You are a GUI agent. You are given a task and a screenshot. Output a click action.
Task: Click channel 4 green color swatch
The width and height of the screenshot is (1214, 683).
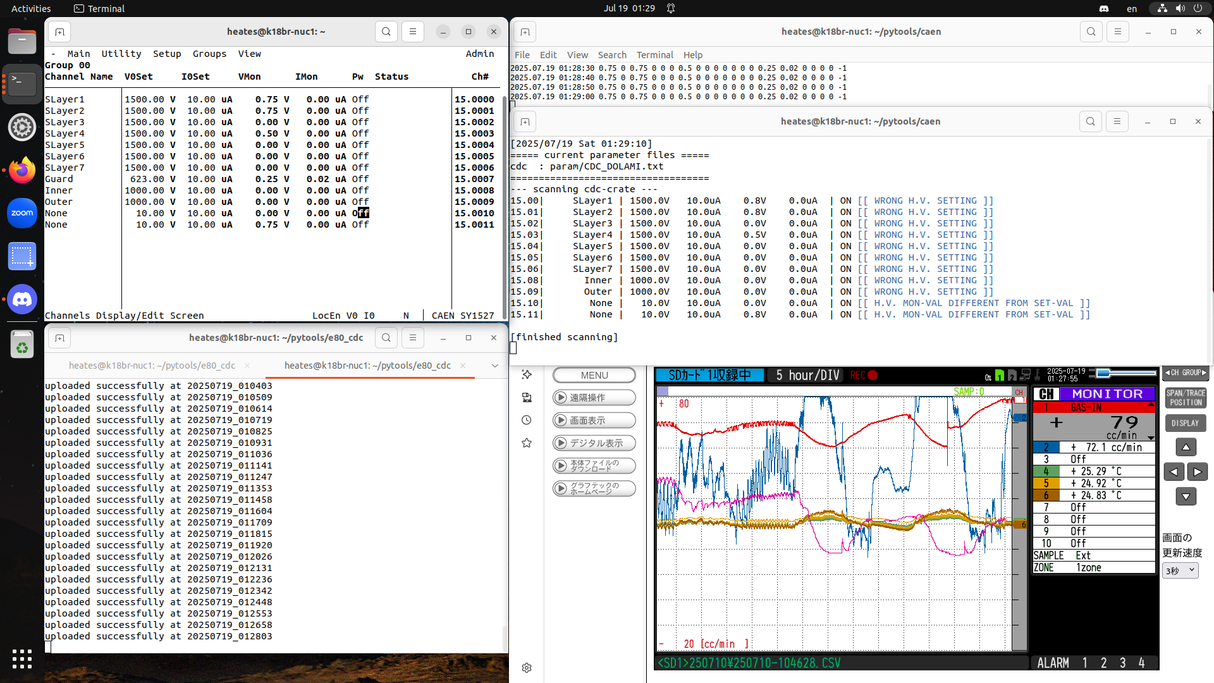1046,471
